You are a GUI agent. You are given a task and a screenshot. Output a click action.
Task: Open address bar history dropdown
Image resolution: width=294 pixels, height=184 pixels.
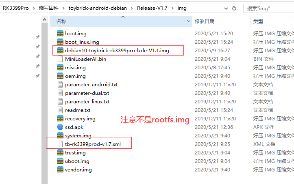(x=226, y=9)
